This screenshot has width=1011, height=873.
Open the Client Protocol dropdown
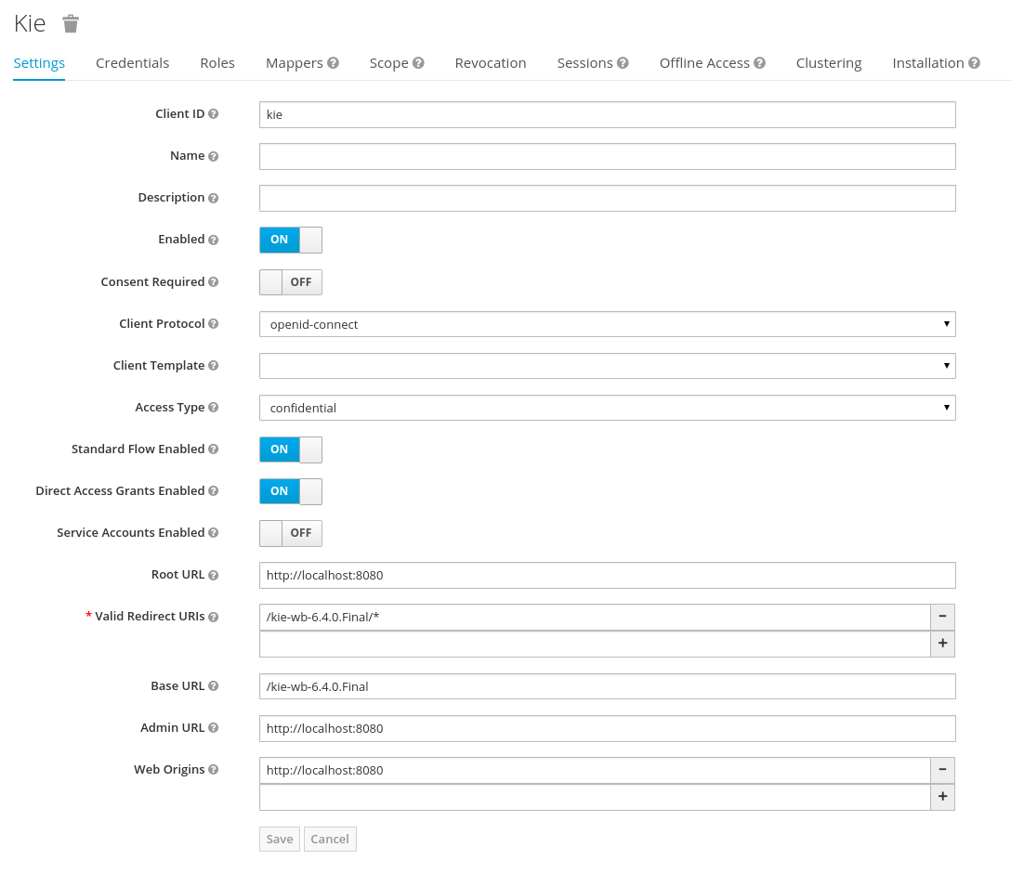tap(607, 324)
